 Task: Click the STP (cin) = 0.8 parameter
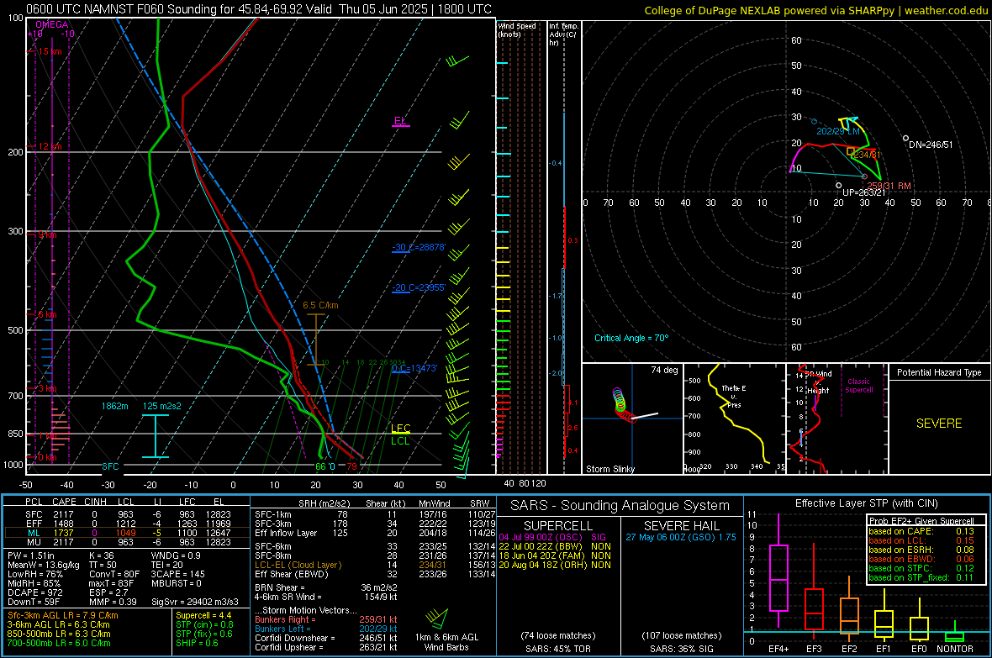pyautogui.click(x=204, y=624)
